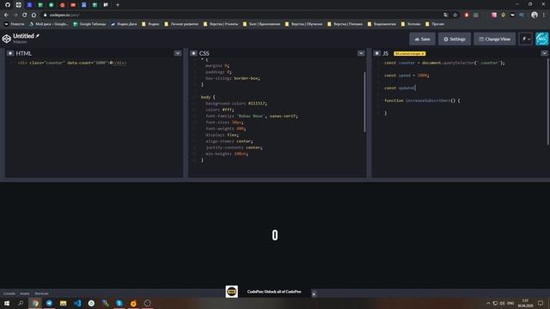Click the const speed line in JS

406,76
